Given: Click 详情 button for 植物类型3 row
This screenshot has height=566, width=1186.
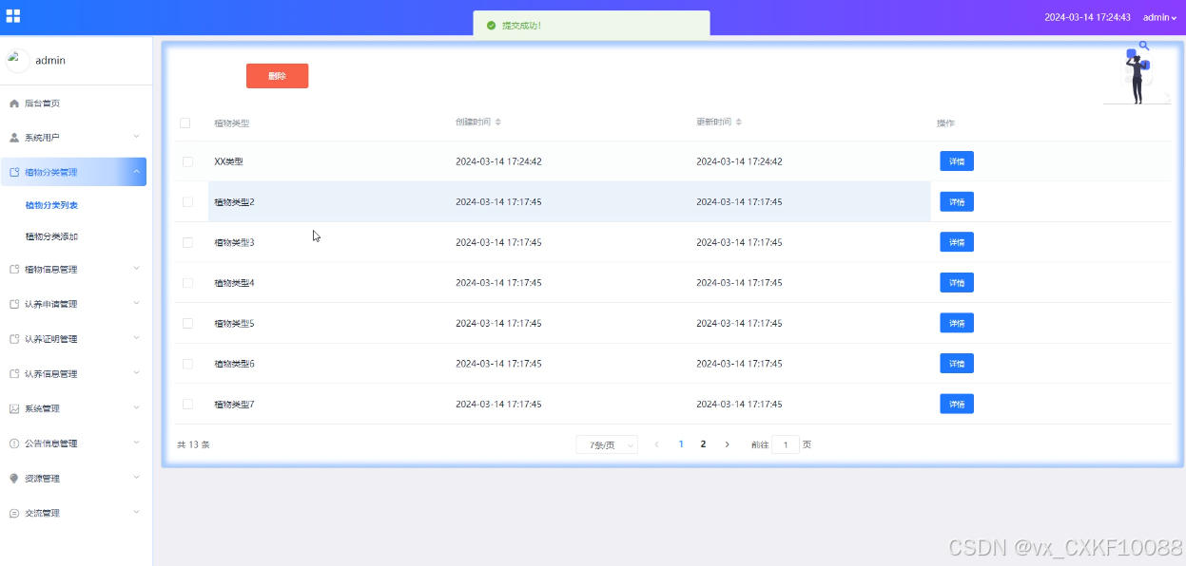Looking at the screenshot, I should pyautogui.click(x=957, y=242).
